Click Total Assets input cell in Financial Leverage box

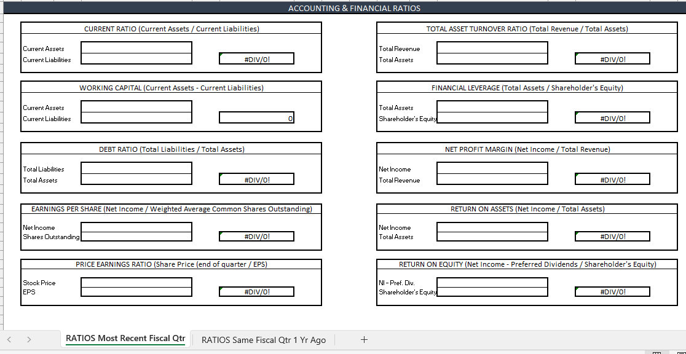click(492, 107)
